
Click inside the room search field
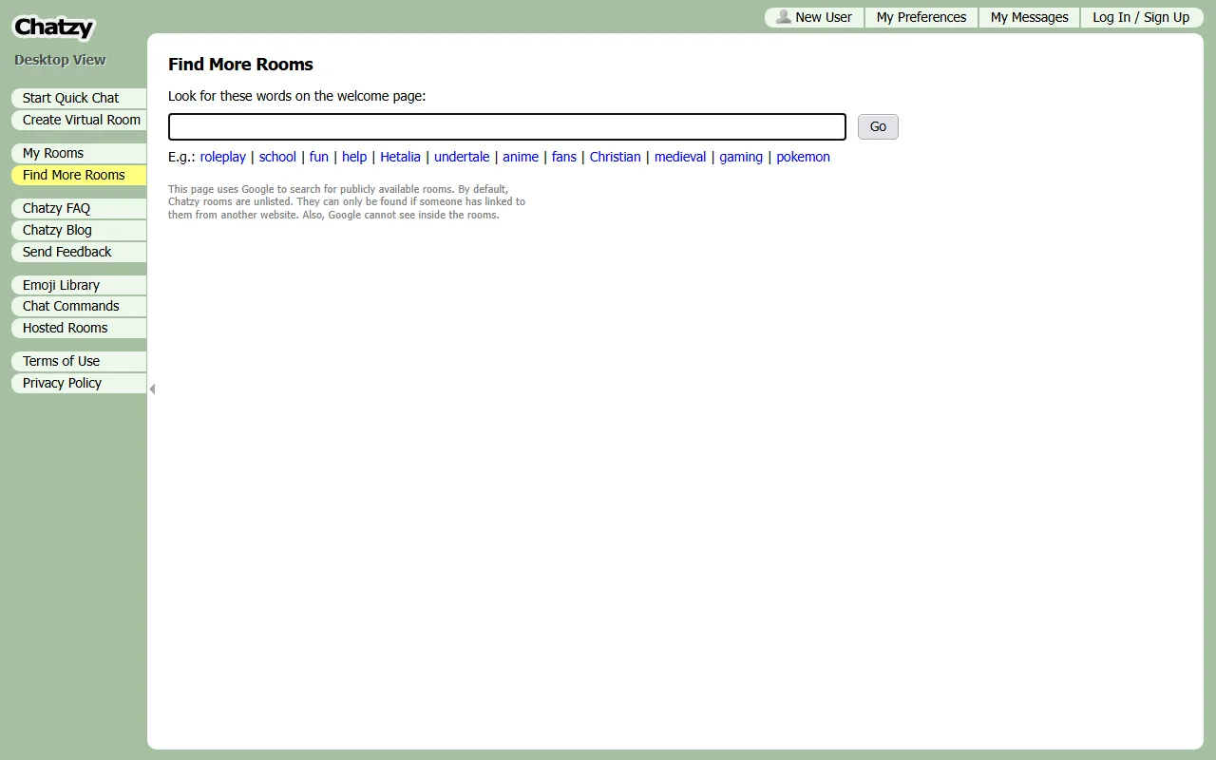coord(506,126)
